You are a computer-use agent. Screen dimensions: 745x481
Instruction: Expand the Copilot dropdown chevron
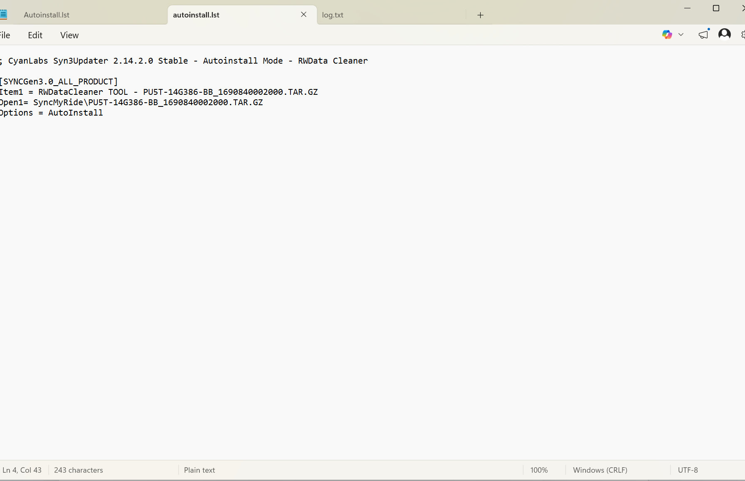pyautogui.click(x=681, y=35)
